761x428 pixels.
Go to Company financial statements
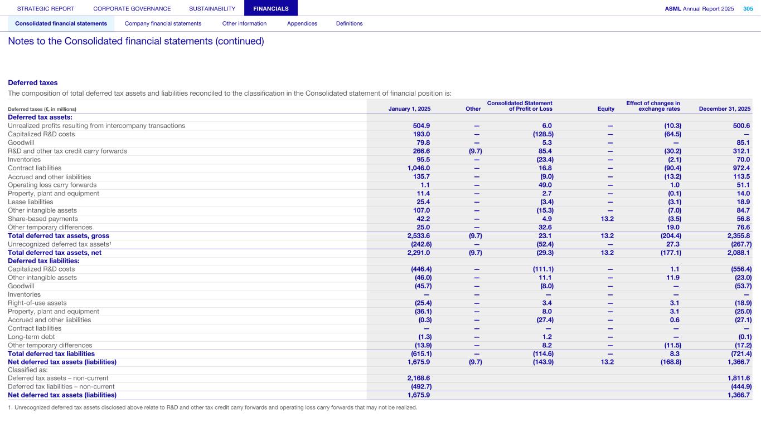pos(163,23)
